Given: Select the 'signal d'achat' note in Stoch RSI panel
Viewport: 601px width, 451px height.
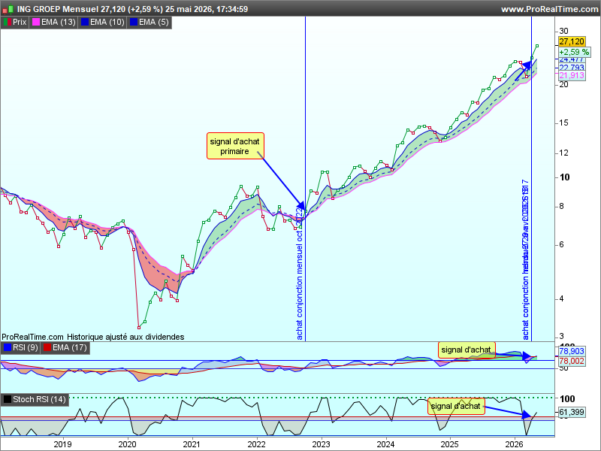Looking at the screenshot, I should pos(456,406).
